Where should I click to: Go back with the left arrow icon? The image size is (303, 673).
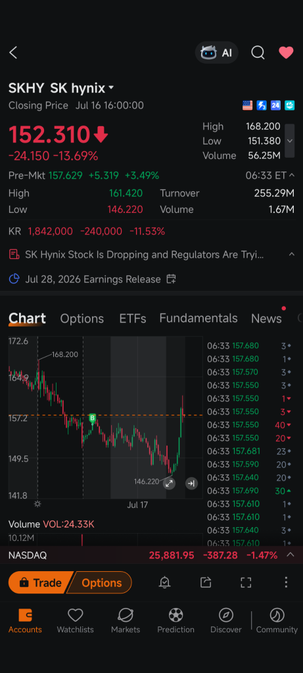pyautogui.click(x=13, y=53)
